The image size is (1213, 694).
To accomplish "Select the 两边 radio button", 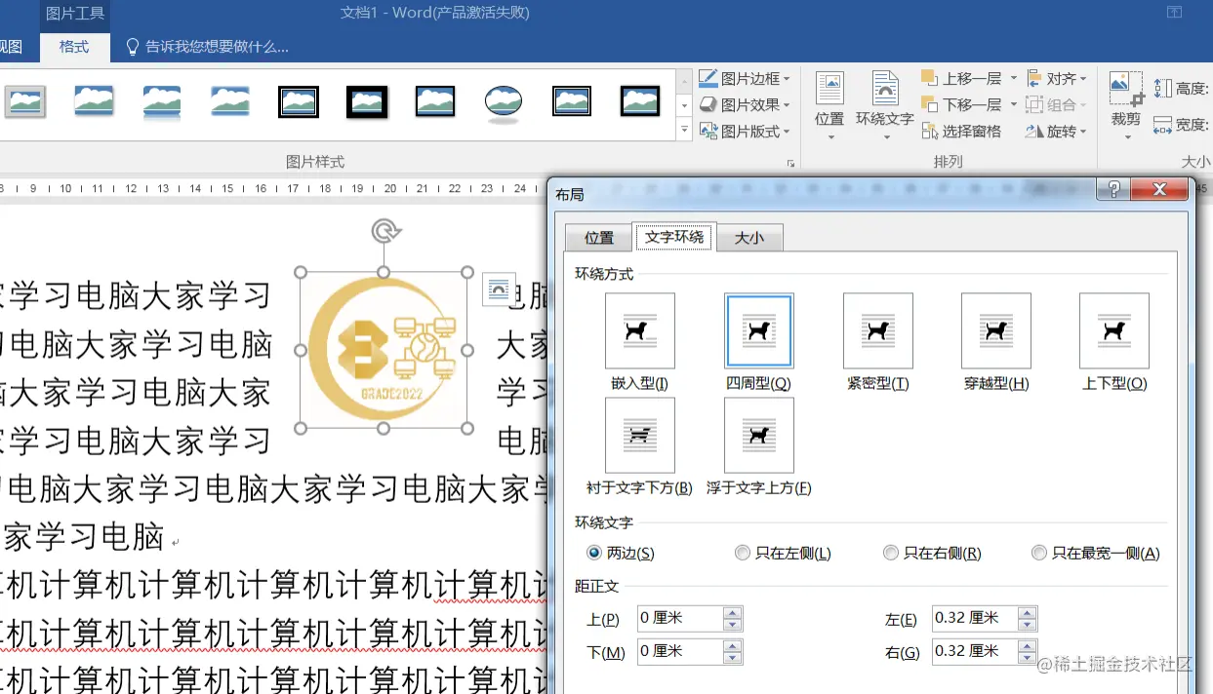I will pos(593,553).
